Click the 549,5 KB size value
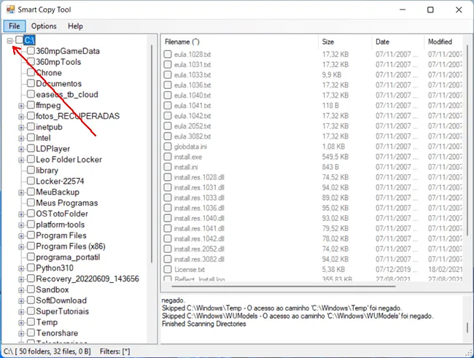 coord(335,157)
